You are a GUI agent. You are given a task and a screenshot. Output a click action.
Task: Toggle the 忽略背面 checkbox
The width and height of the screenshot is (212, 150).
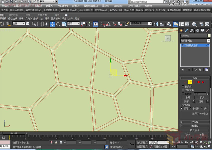click(x=183, y=90)
